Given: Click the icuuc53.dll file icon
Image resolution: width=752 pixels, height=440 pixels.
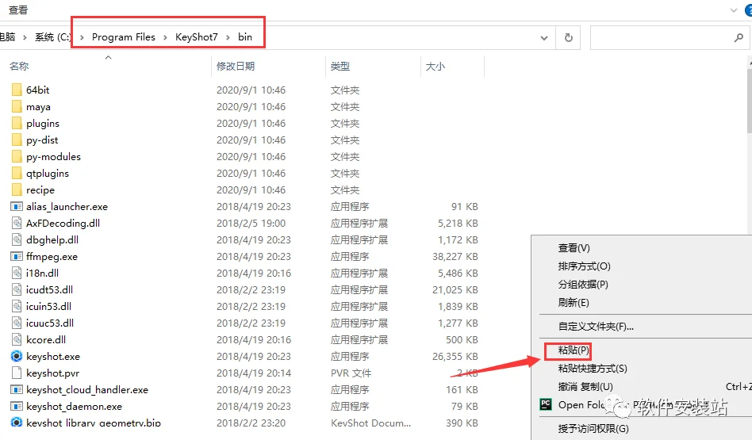Looking at the screenshot, I should (x=17, y=323).
